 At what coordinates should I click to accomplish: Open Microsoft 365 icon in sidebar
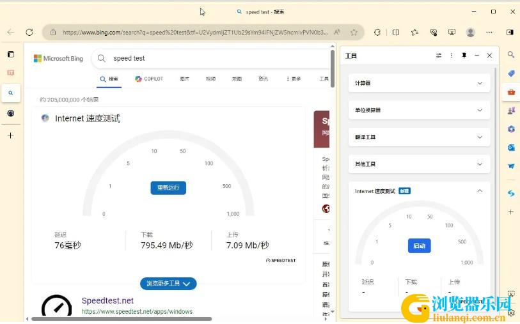pos(511,129)
